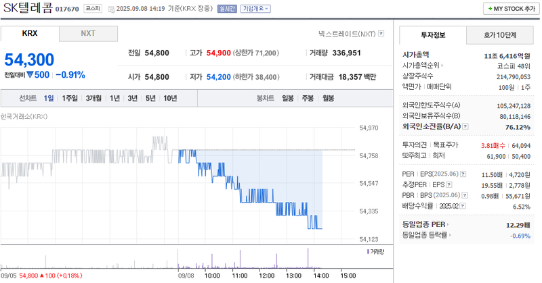Click the 동일업종 PER value 12.29배
The image size is (542, 283).
[518, 225]
